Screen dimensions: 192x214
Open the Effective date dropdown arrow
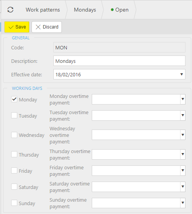(x=182, y=74)
